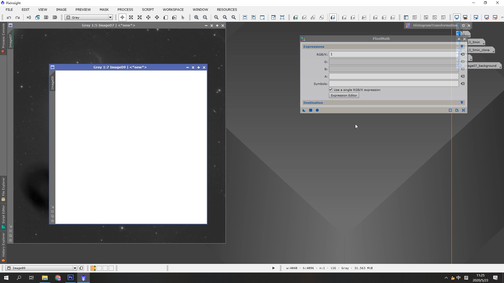This screenshot has width=504, height=283.
Task: Open the WORKSPACE menu
Action: (x=173, y=9)
